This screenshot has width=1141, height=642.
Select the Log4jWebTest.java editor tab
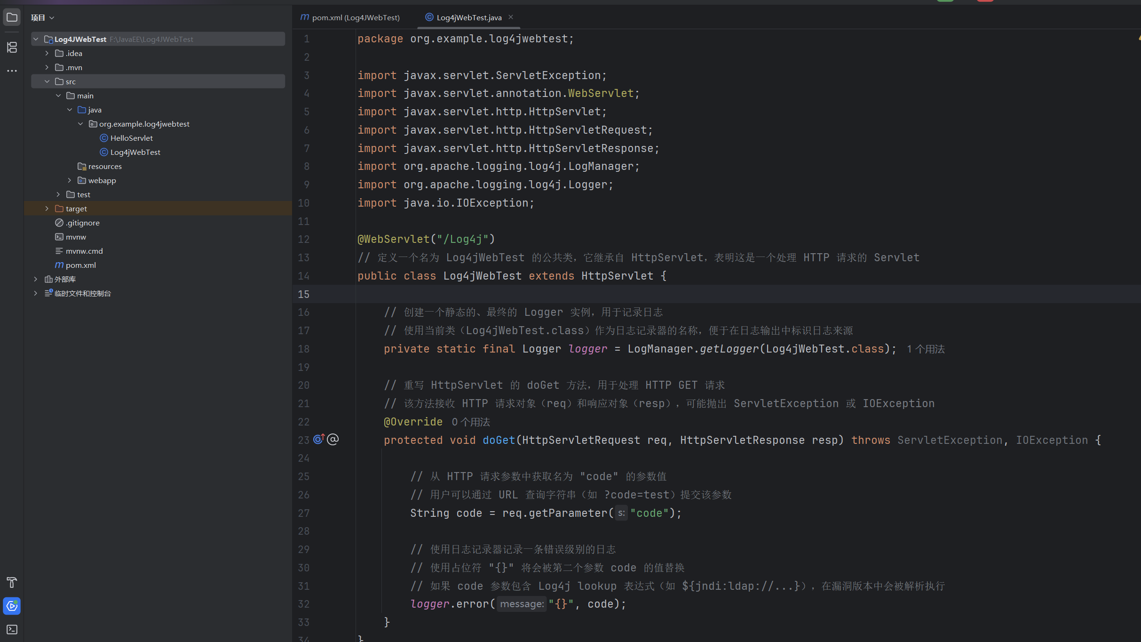(468, 17)
